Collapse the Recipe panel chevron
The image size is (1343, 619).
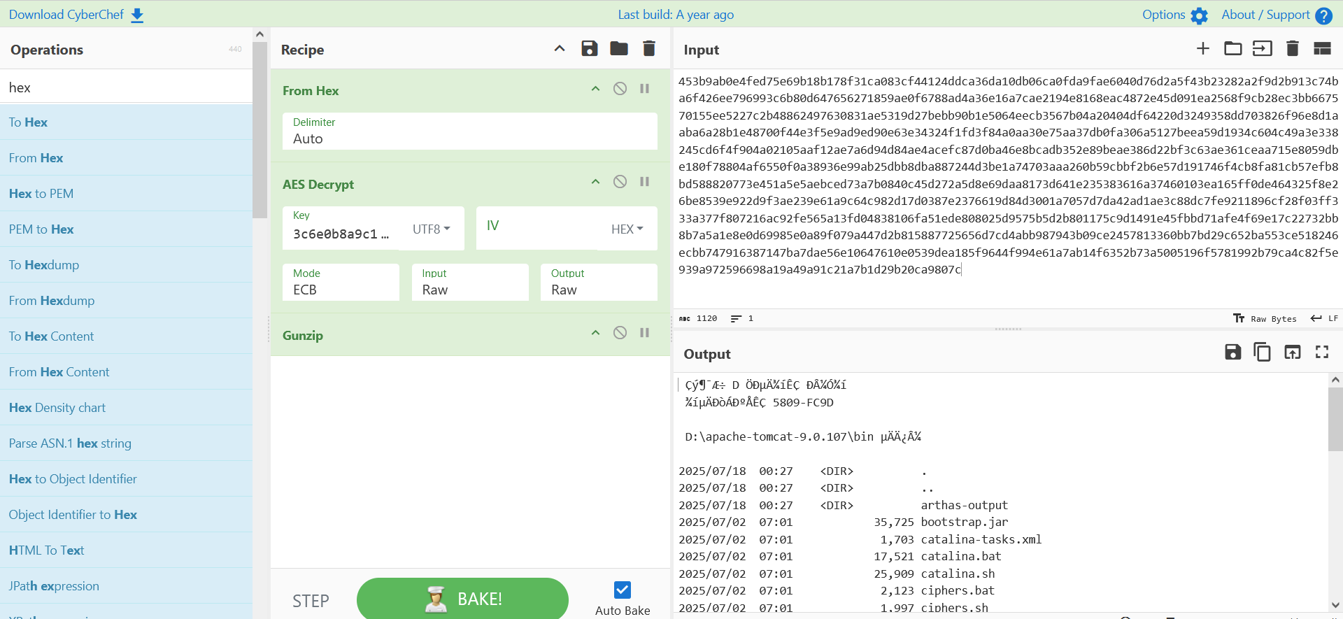coord(560,48)
